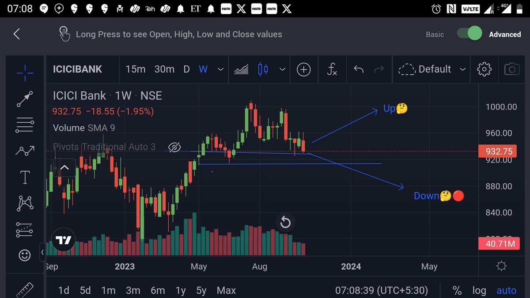The height and width of the screenshot is (298, 530).
Task: Set the date range to 6m
Action: 158,290
